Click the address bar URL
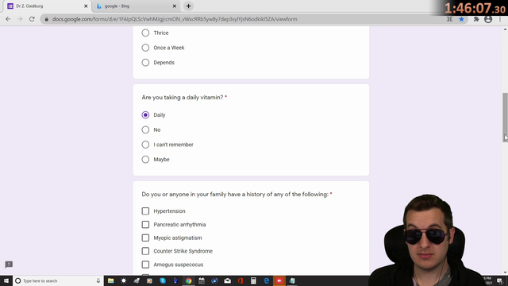 point(175,19)
